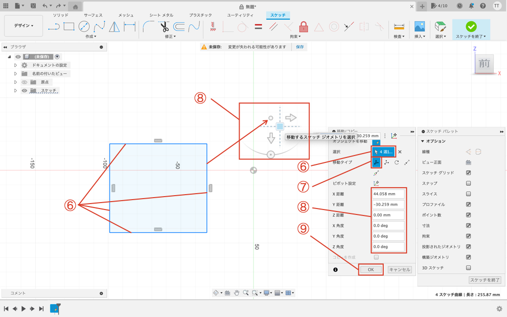Click the Save link in the warning banner
Image resolution: width=507 pixels, height=317 pixels.
coord(300,47)
